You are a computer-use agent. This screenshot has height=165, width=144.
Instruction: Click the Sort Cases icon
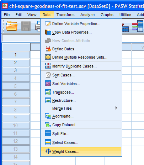(48, 75)
